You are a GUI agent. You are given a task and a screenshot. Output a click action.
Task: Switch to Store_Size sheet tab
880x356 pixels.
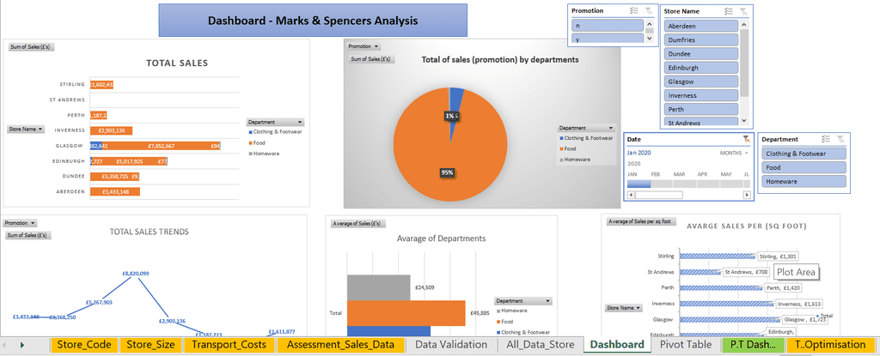tap(150, 345)
